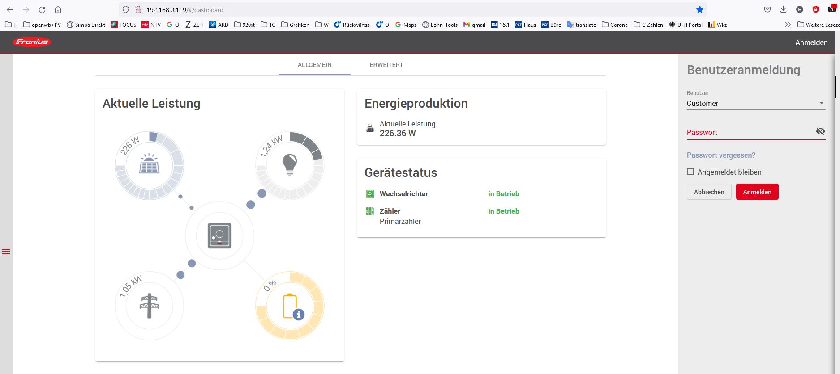Click the solar panel PV icon

point(149,164)
